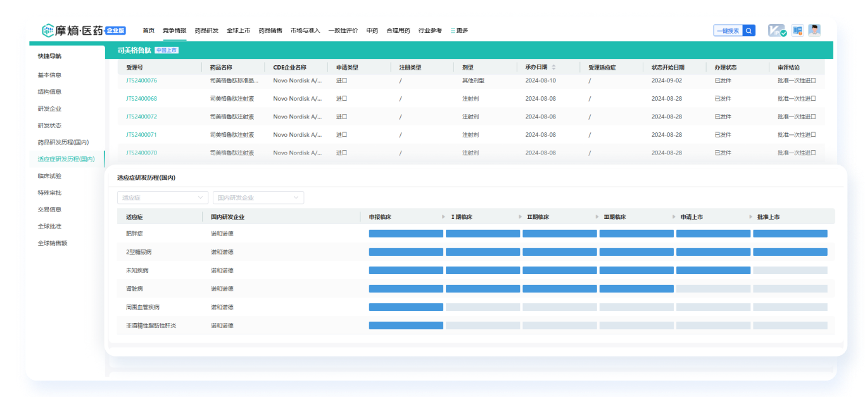Click the 受理号 column header
Screen dimensions: 865x397
point(134,67)
